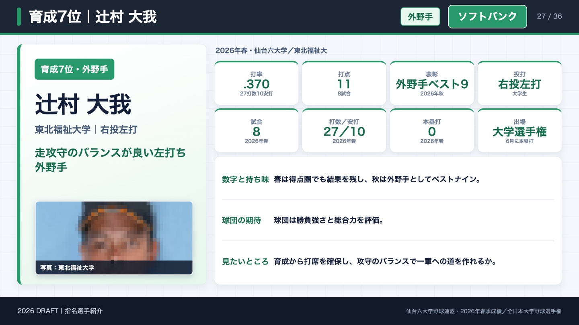Click the sentence starting 春は得点圏でも
Viewport: 579px width, 325px height.
[x=377, y=179]
